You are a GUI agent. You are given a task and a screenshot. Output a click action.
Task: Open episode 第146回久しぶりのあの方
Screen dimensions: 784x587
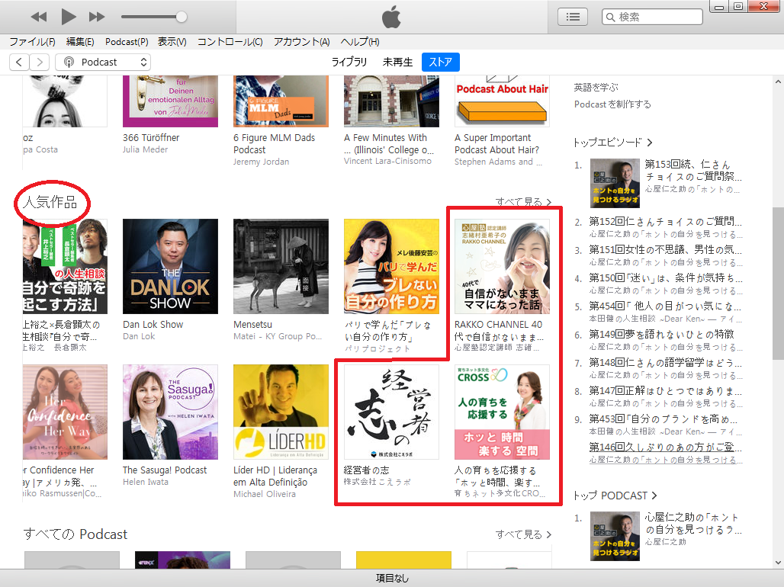[666, 447]
